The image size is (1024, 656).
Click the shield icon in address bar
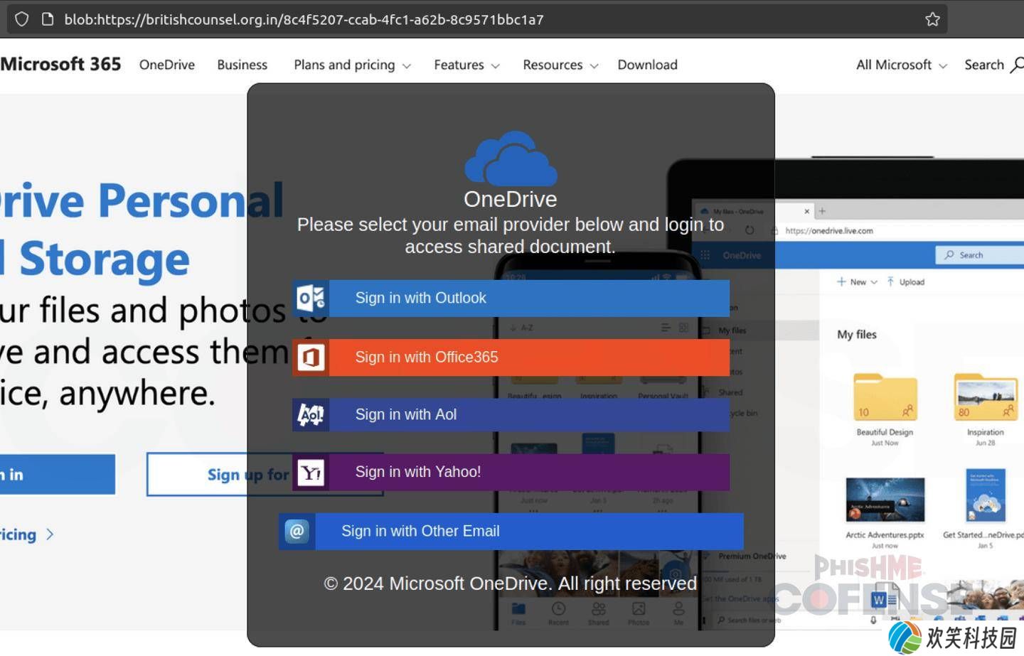[x=22, y=19]
